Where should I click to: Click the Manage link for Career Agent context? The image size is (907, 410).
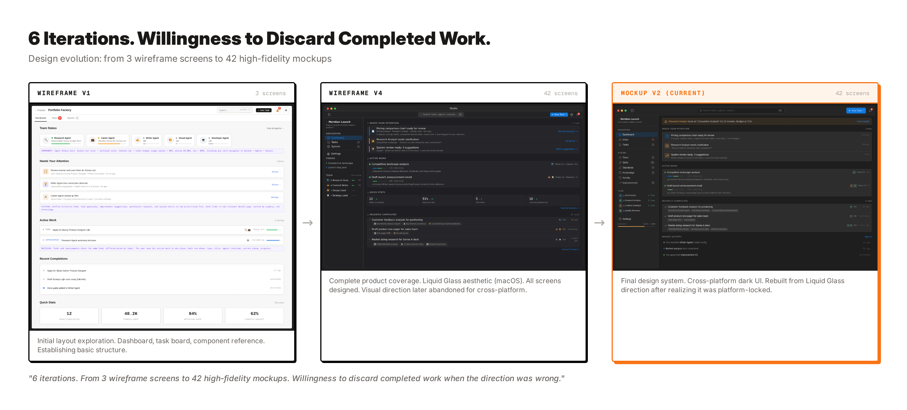pyautogui.click(x=276, y=197)
